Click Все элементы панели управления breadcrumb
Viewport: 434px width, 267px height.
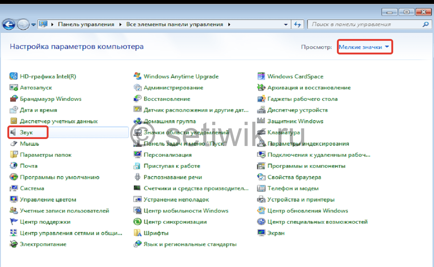pyautogui.click(x=175, y=24)
